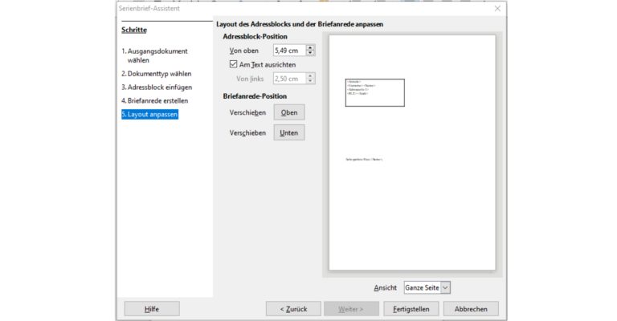
Task: Uncheck Am Text ausrichten checkbox
Action: [x=234, y=64]
